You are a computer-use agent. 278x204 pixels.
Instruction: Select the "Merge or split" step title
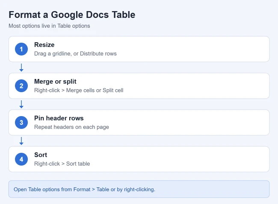click(55, 82)
